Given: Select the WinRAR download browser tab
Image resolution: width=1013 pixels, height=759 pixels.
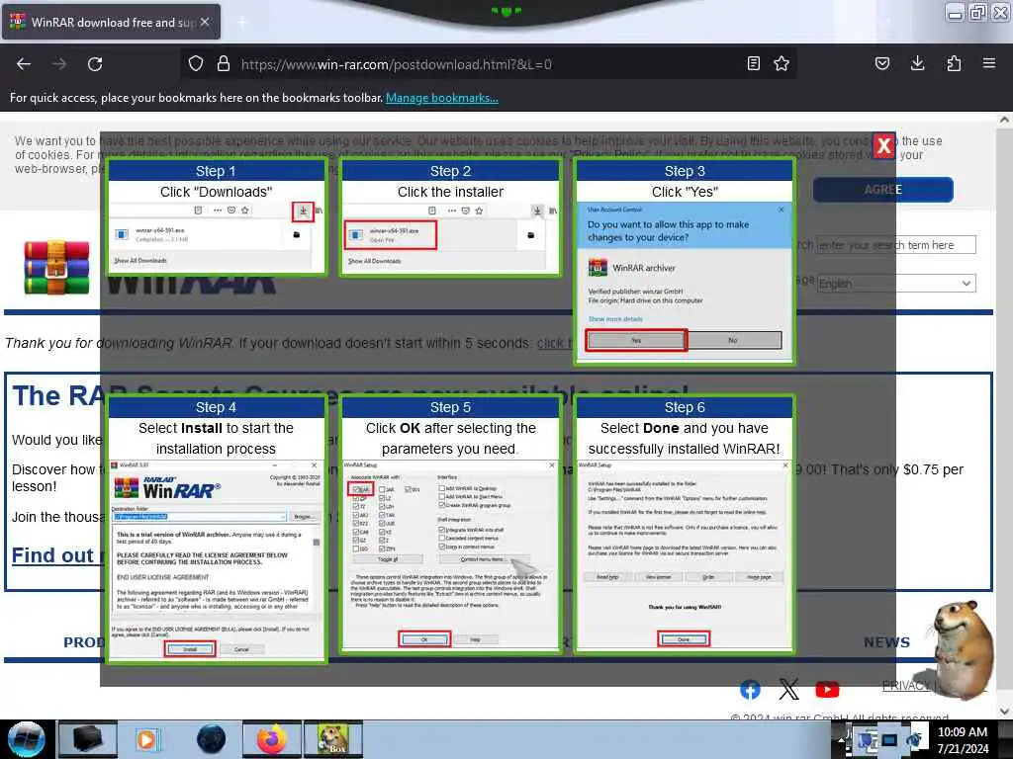Looking at the screenshot, I should 111,22.
